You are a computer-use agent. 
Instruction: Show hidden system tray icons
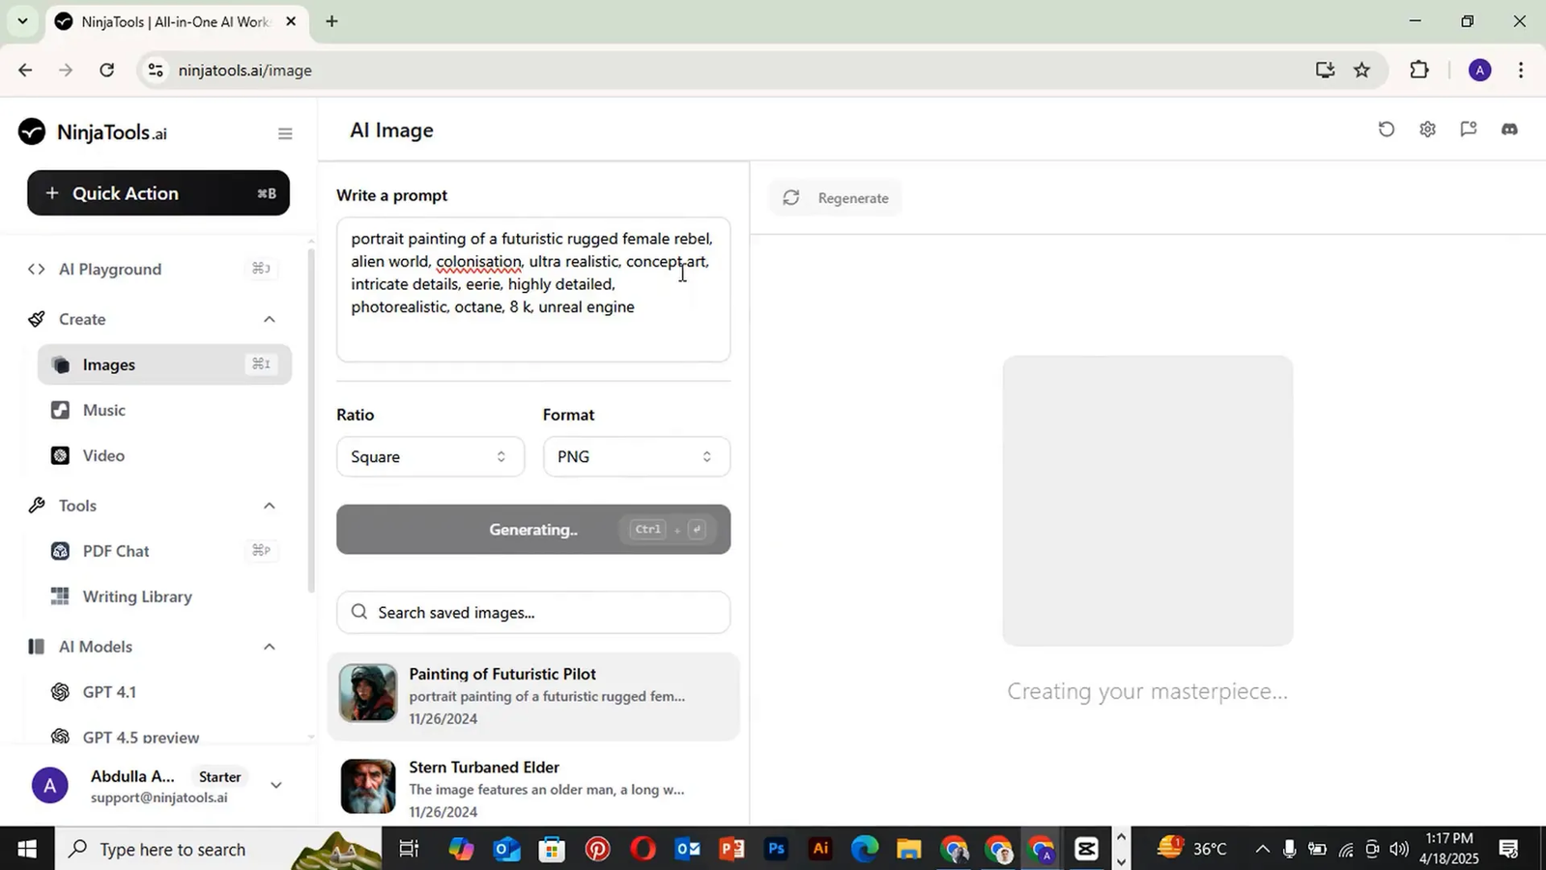[x=1262, y=850]
